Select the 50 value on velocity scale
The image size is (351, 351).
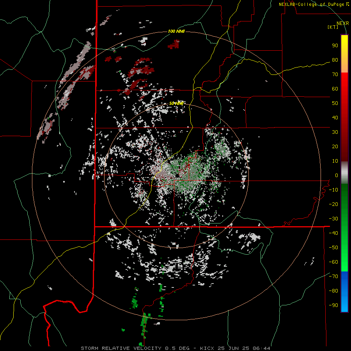click(x=335, y=103)
